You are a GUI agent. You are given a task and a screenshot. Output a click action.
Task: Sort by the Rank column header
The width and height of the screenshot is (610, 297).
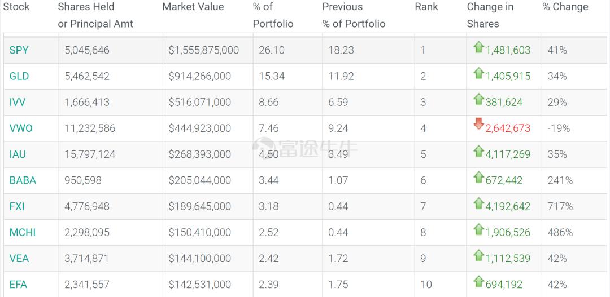[426, 7]
